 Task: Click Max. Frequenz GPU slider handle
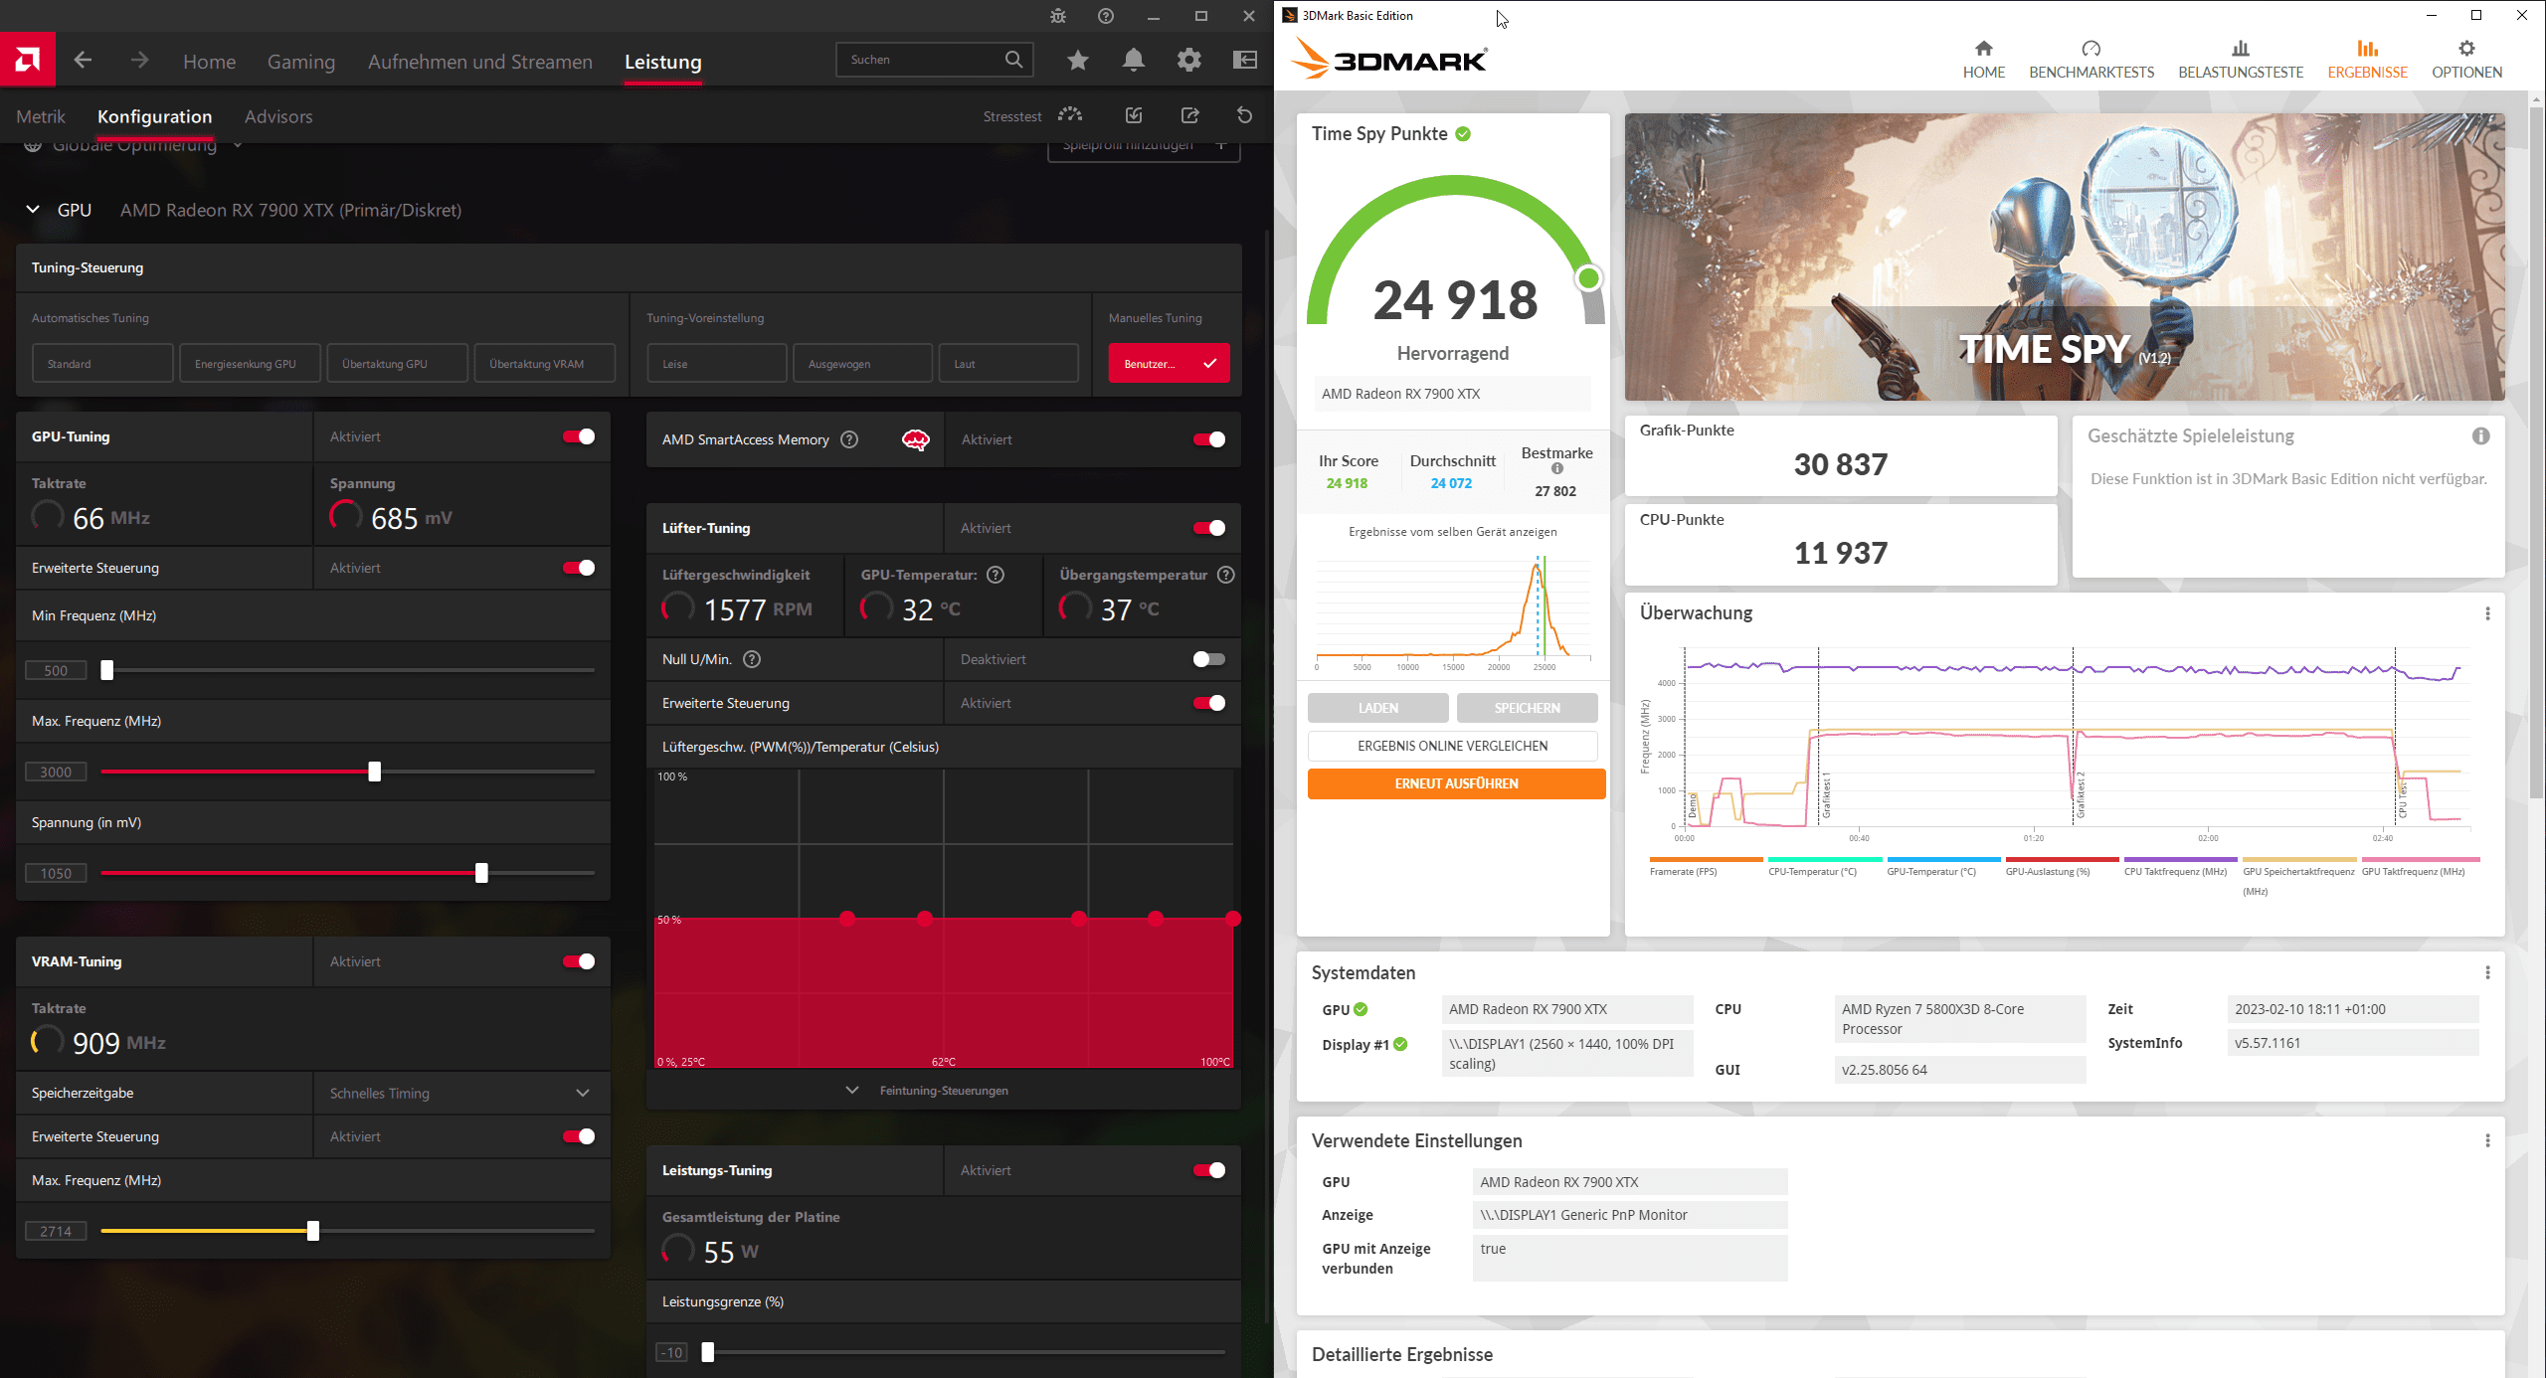click(x=374, y=772)
